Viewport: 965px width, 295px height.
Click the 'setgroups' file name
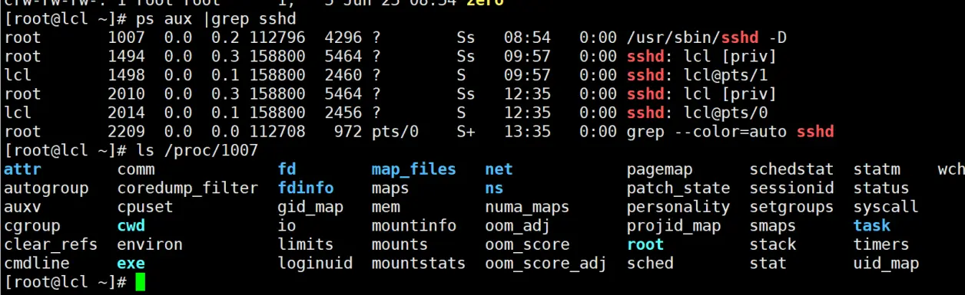coord(792,207)
